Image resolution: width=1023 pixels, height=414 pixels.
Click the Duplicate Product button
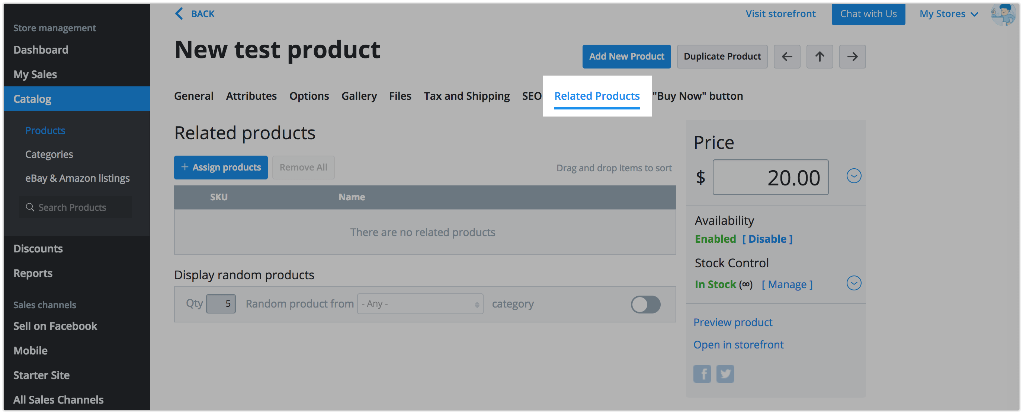722,57
